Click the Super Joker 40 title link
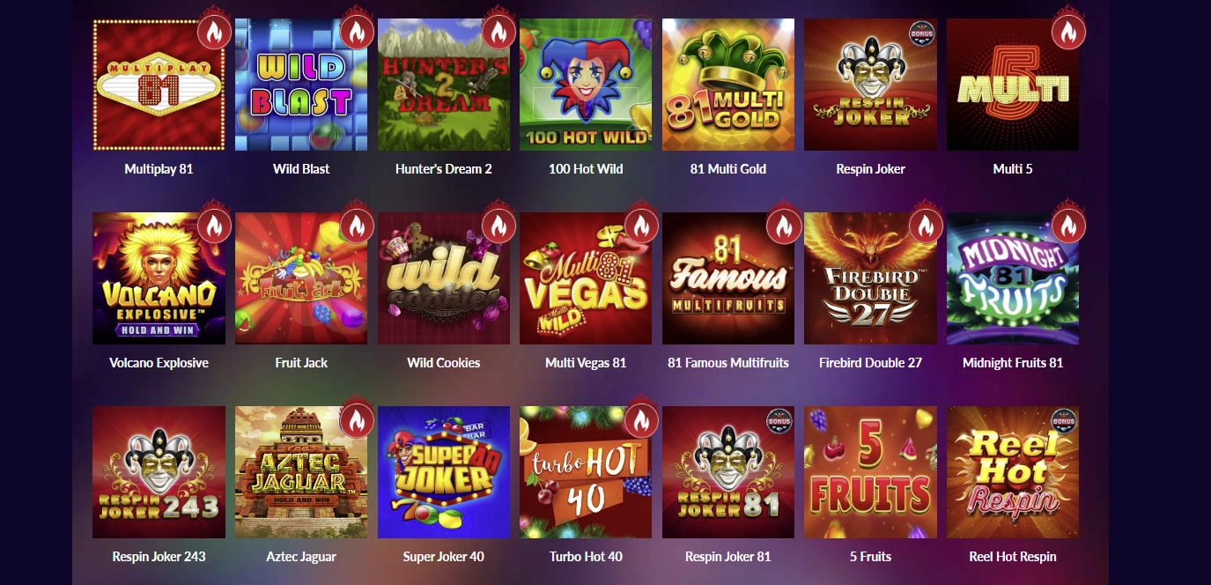The width and height of the screenshot is (1211, 585). pos(444,557)
